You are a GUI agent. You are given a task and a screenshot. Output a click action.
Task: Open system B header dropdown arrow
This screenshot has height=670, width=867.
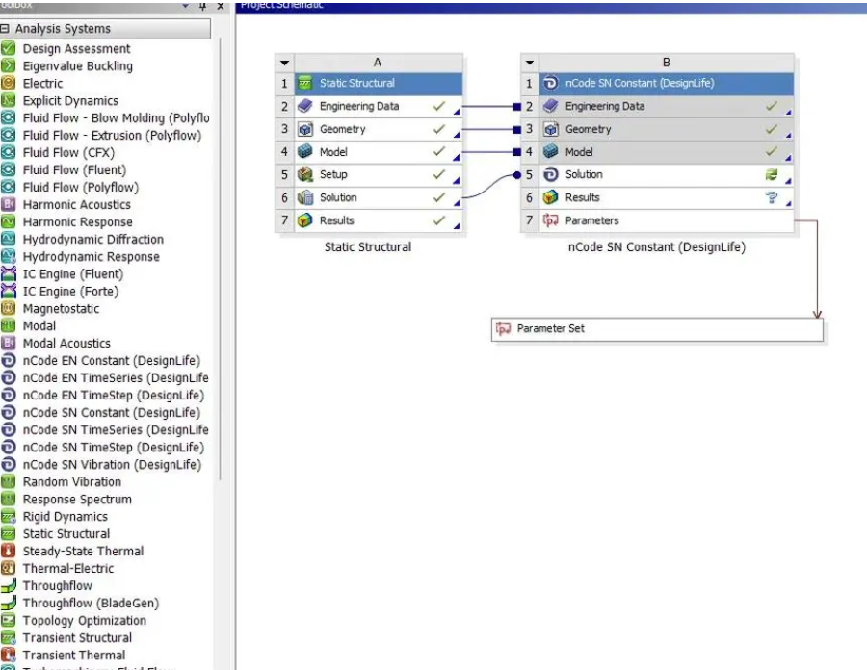530,63
